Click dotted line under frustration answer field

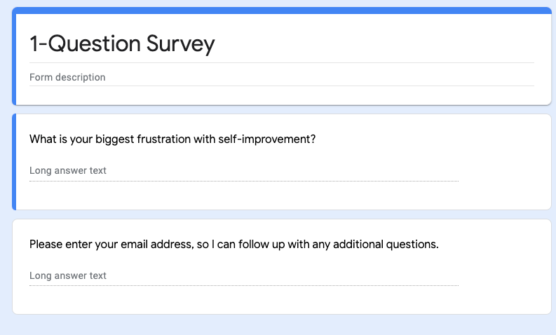click(x=244, y=181)
